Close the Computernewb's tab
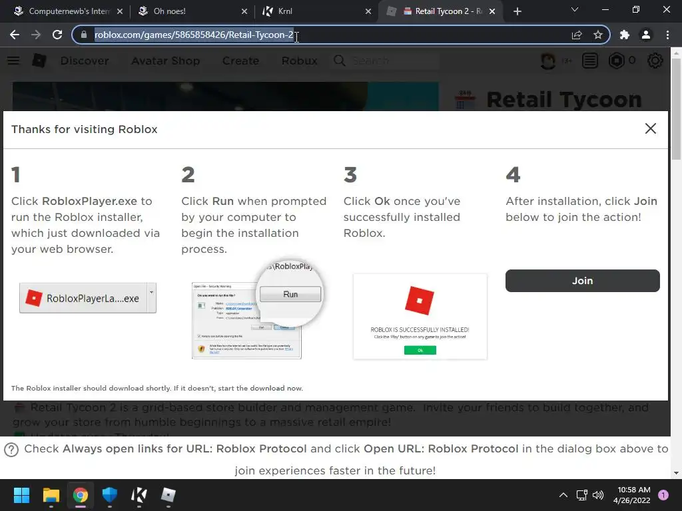 point(120,11)
